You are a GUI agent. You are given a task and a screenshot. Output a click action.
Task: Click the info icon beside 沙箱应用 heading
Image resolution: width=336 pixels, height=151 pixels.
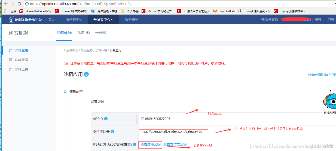[x=86, y=74]
